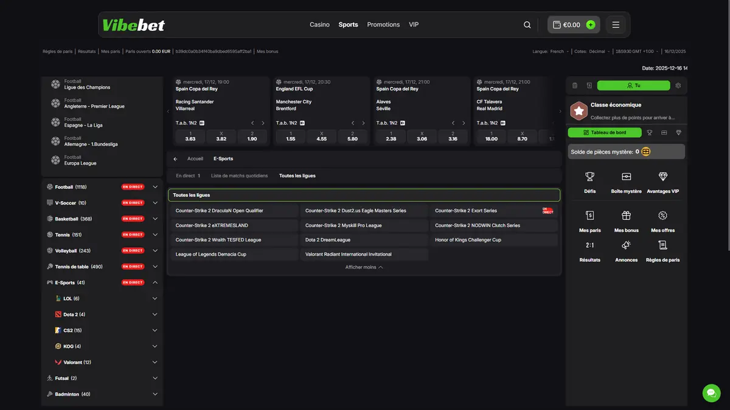
Task: Click Afficher moins to collapse leagues
Action: (x=364, y=267)
